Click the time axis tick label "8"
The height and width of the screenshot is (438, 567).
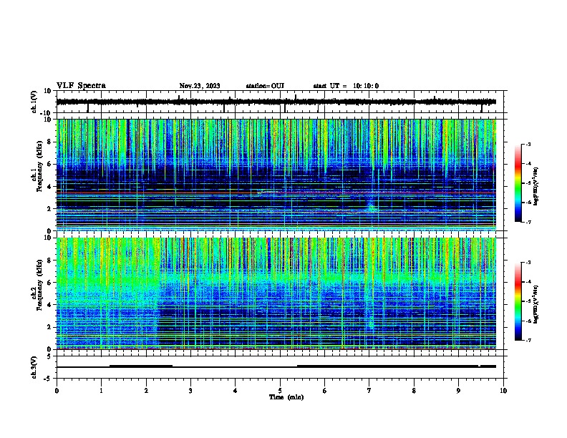(x=414, y=391)
